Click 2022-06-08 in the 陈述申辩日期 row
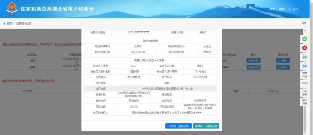The height and width of the screenshot is (135, 313). click(138, 52)
